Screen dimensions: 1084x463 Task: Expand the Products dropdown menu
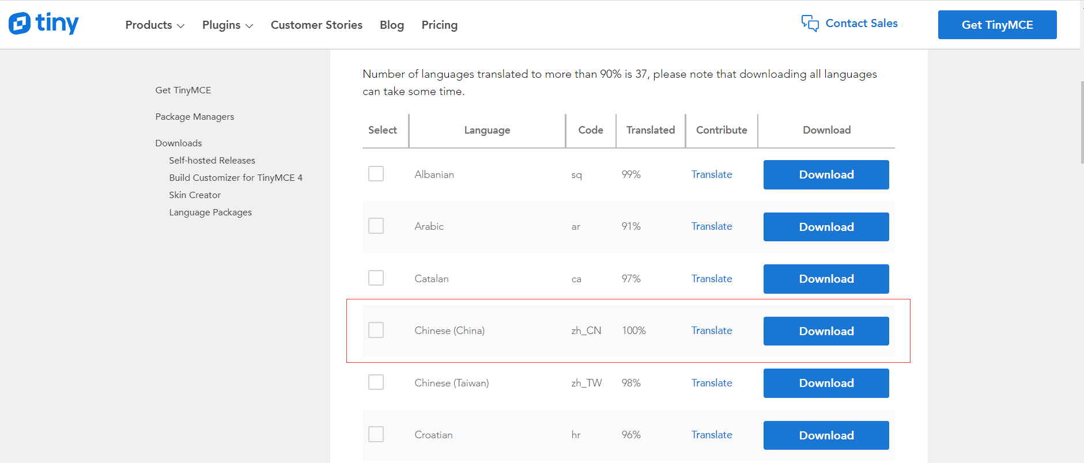154,25
